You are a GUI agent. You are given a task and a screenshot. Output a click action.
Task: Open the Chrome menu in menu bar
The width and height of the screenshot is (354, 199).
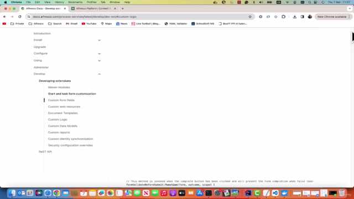[x=16, y=2]
